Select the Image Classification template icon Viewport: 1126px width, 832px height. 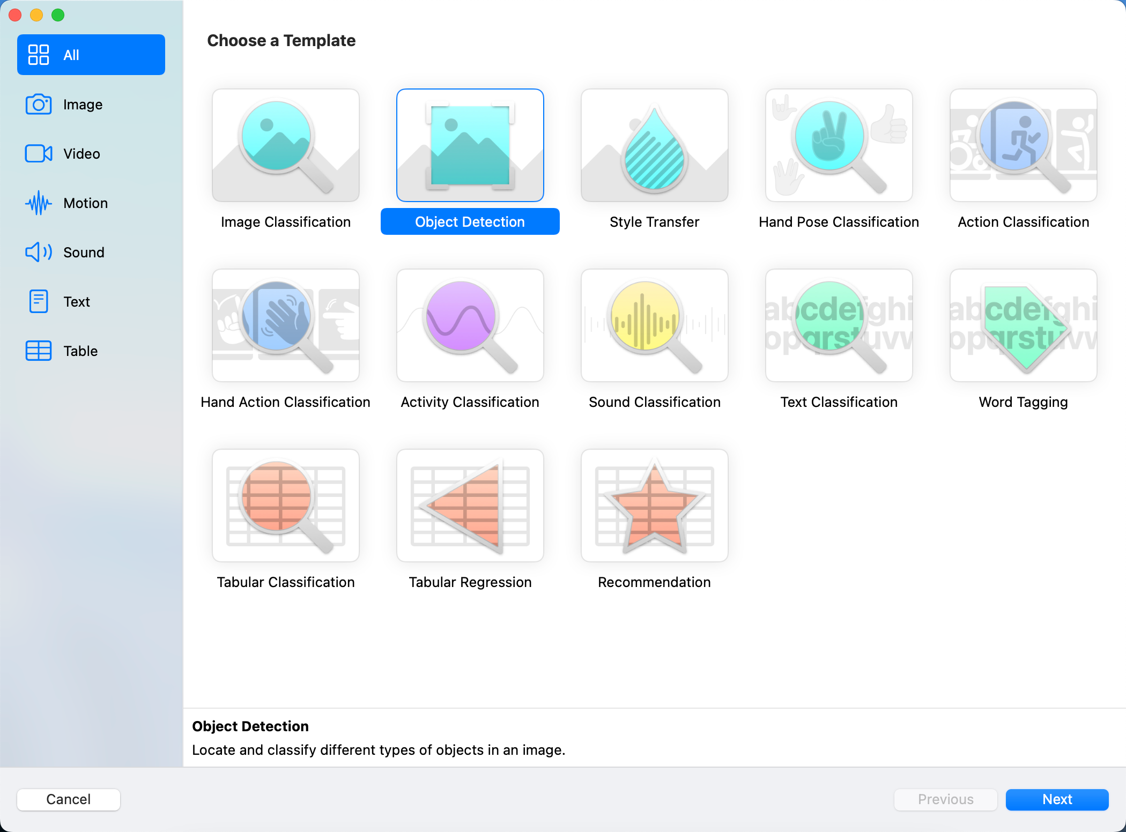(285, 145)
